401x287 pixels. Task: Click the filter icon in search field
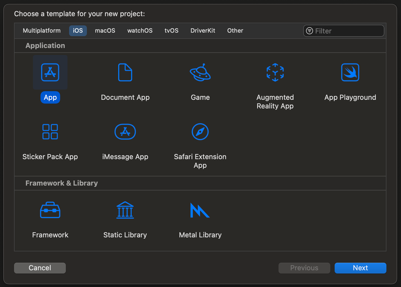(309, 31)
